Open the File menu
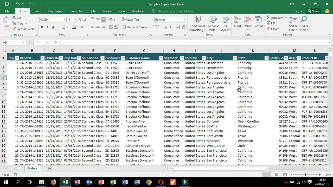 (7, 11)
